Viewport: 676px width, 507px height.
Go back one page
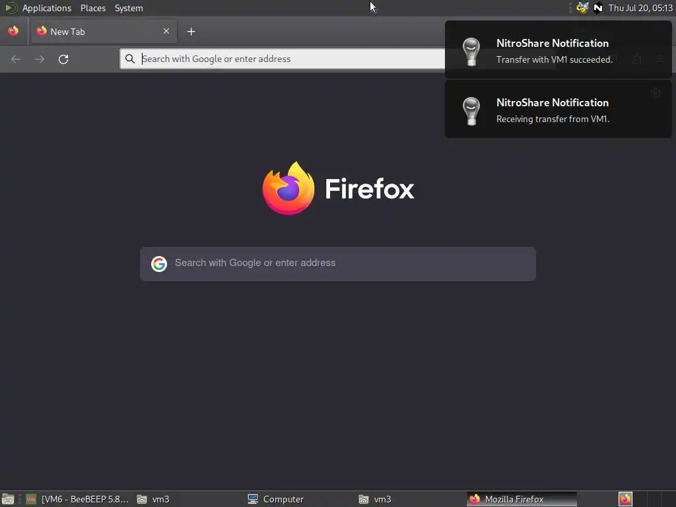point(16,59)
